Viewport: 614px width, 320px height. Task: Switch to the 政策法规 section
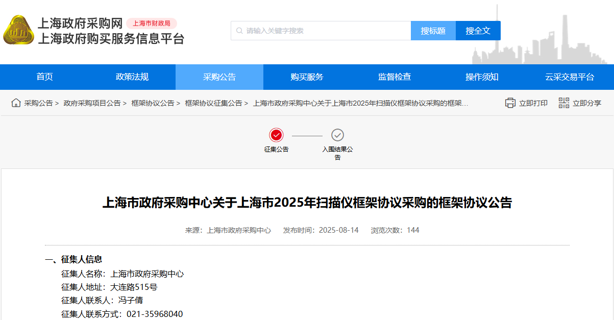point(131,77)
